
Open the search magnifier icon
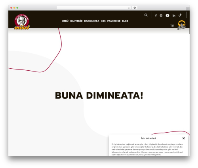pyautogui.click(x=146, y=15)
